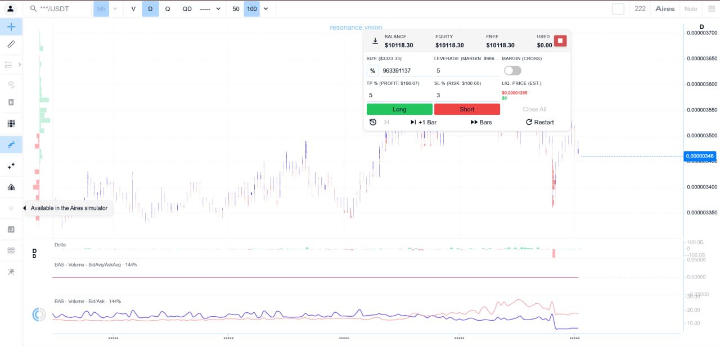Select the 100 option in toolbar
The height and width of the screenshot is (346, 720).
(251, 9)
